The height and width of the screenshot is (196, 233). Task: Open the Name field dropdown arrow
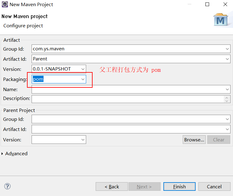[227, 89]
